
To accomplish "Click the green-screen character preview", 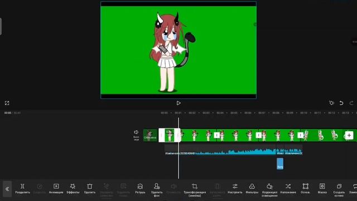I will 178,50.
